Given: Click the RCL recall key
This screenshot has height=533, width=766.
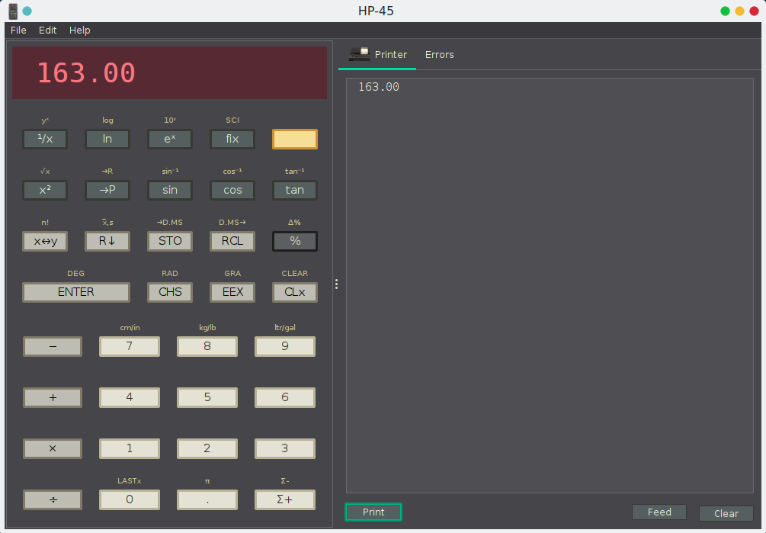Looking at the screenshot, I should [232, 242].
